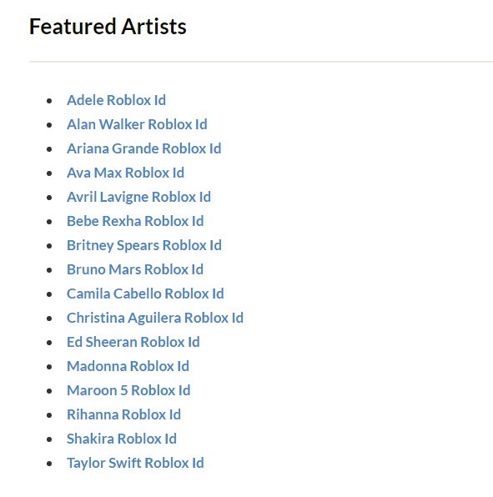Click the Alan Walker Roblox Id link
The image size is (493, 497).
(x=137, y=124)
